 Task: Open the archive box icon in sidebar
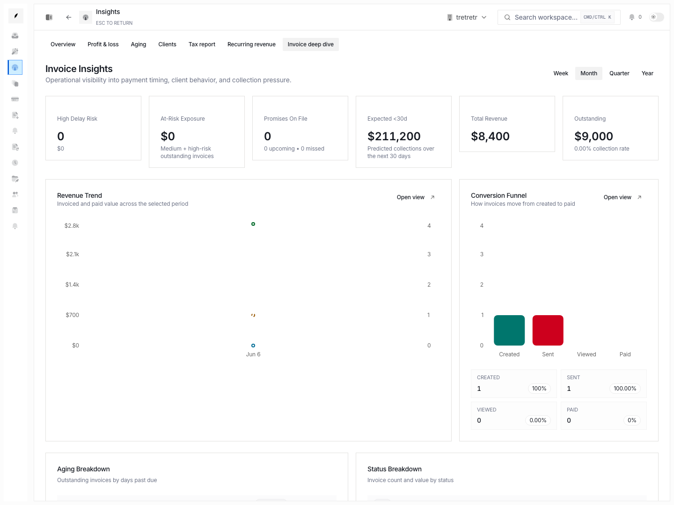(15, 210)
